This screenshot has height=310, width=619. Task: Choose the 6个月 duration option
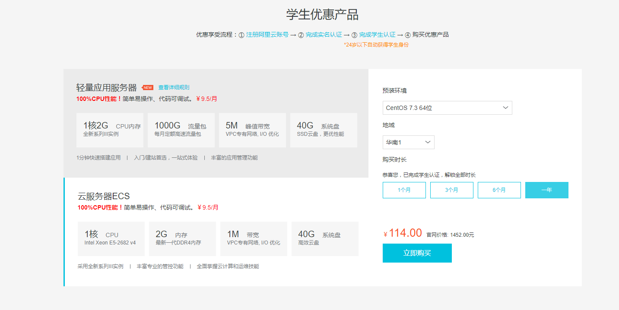pyautogui.click(x=499, y=190)
